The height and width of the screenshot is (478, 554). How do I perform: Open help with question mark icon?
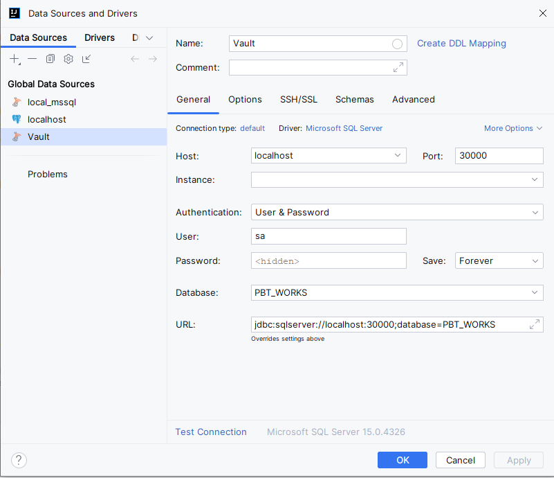pos(19,460)
